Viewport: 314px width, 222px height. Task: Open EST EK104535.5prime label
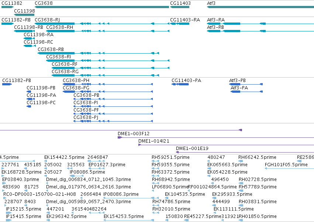point(185,194)
